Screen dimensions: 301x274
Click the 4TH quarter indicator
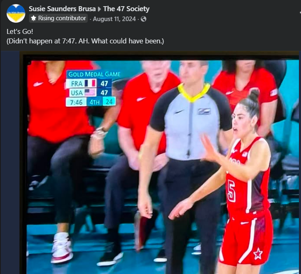94,102
